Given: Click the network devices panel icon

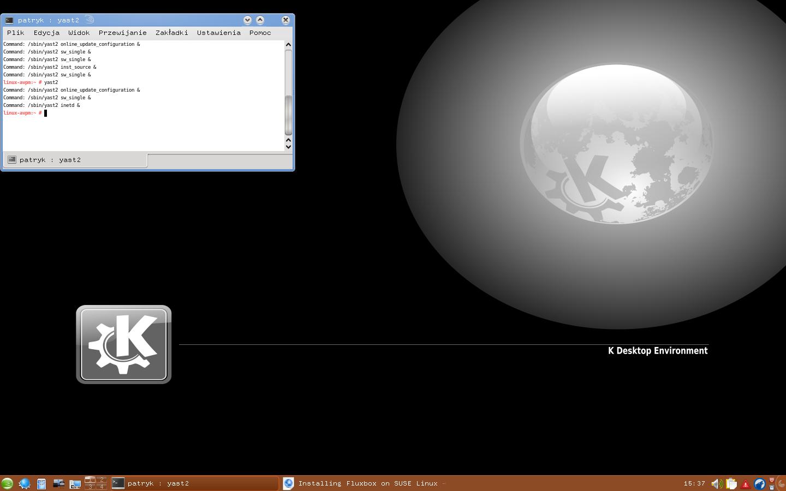Looking at the screenshot, I should pos(58,483).
